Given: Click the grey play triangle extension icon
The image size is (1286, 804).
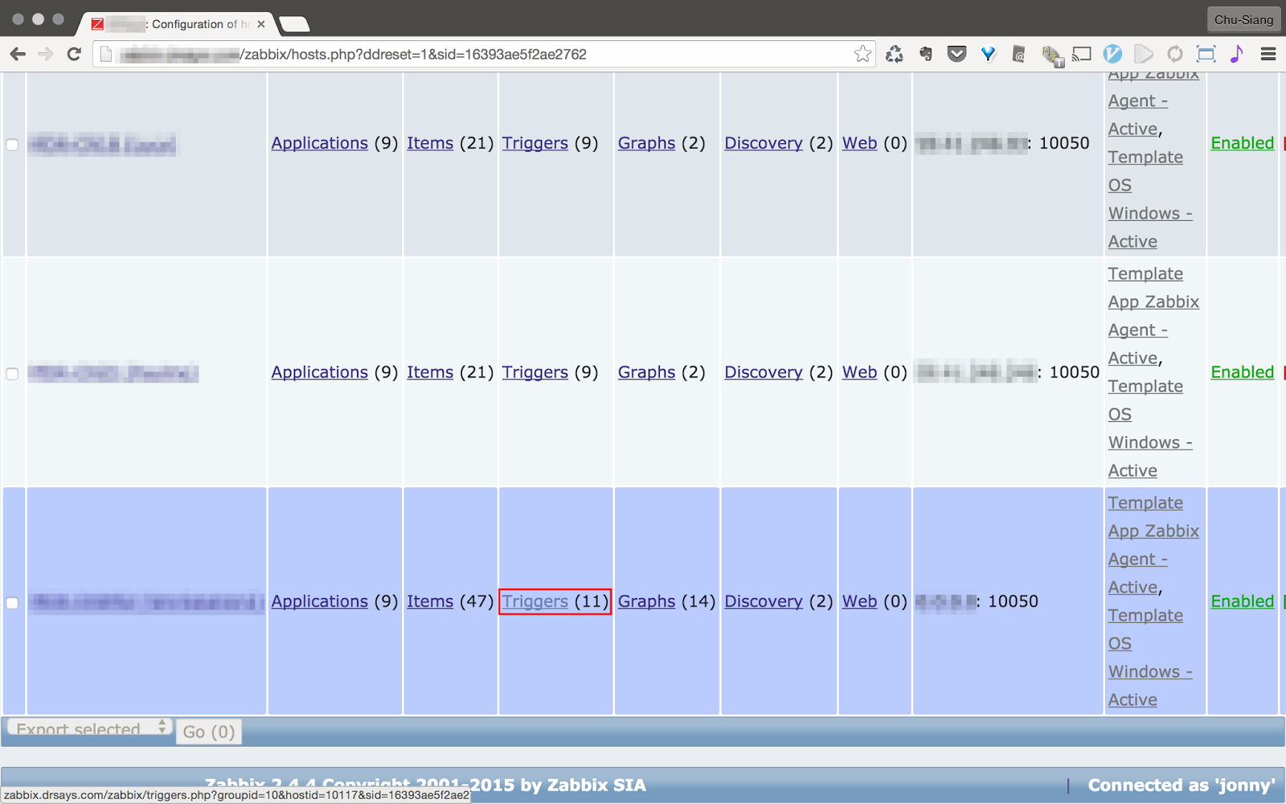Looking at the screenshot, I should pyautogui.click(x=1143, y=54).
